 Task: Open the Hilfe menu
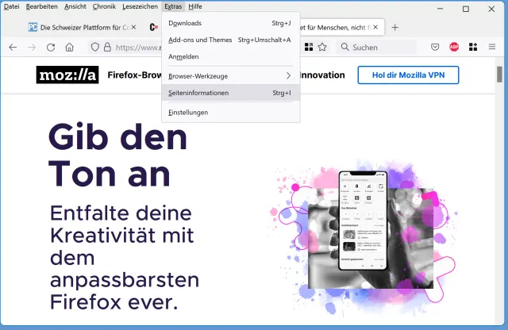point(195,6)
